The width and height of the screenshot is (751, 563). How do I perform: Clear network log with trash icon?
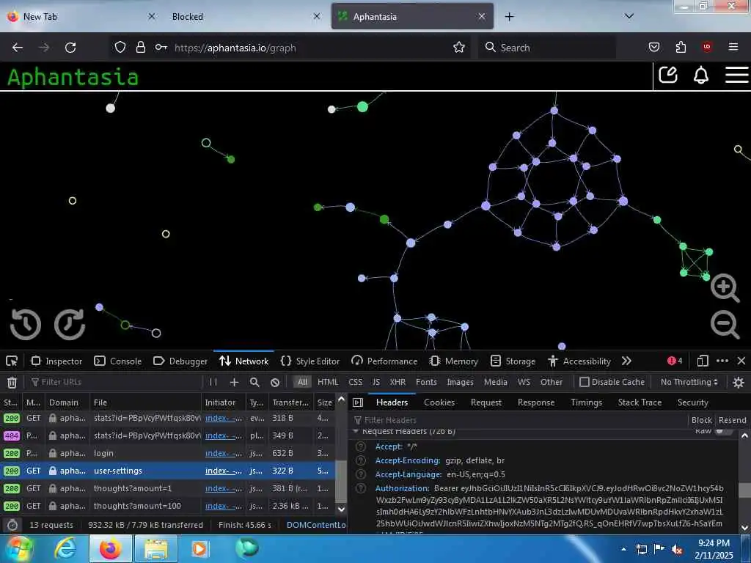pos(12,382)
